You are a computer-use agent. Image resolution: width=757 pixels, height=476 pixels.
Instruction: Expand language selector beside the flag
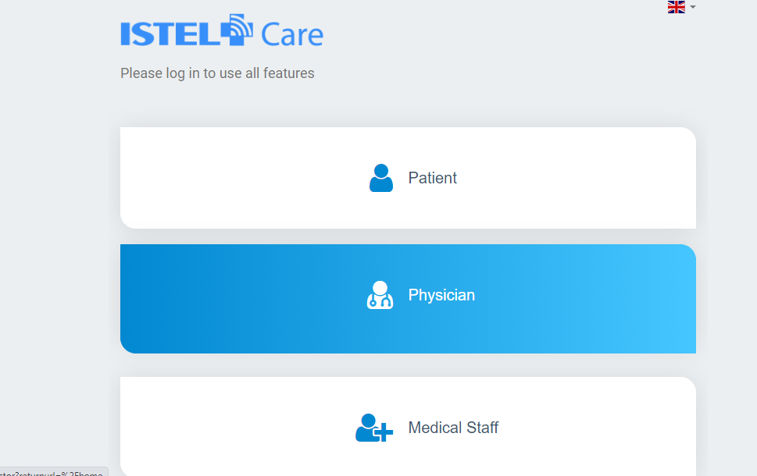[x=693, y=7]
